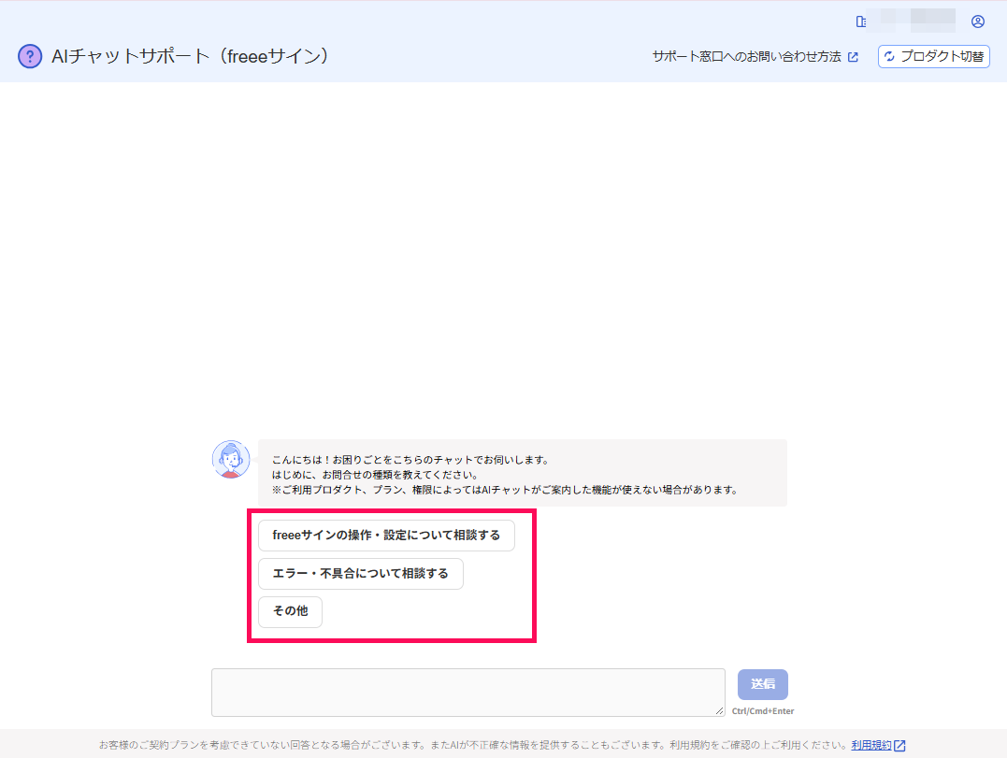This screenshot has width=1007, height=758.
Task: Click the refresh arrows icon in プロダクト切替
Action: [x=889, y=56]
